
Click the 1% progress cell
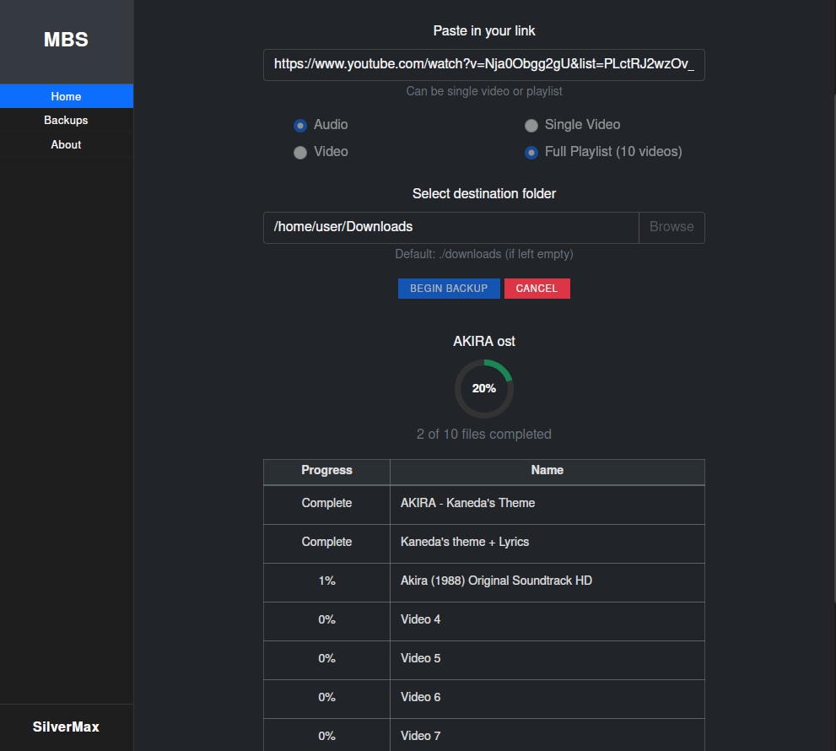coord(326,581)
